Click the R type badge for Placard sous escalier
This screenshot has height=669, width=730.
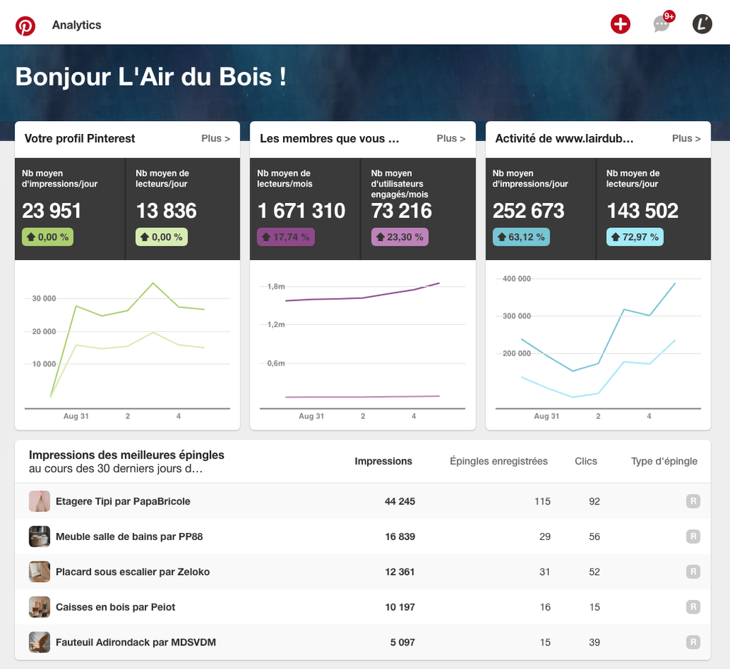coord(693,572)
